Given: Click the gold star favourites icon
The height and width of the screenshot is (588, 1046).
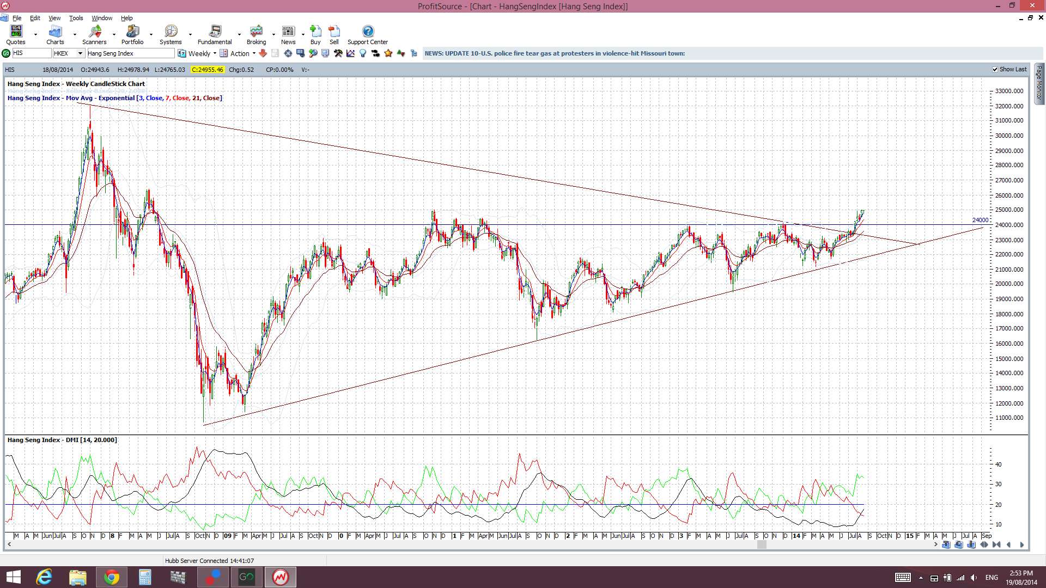Looking at the screenshot, I should [388, 53].
